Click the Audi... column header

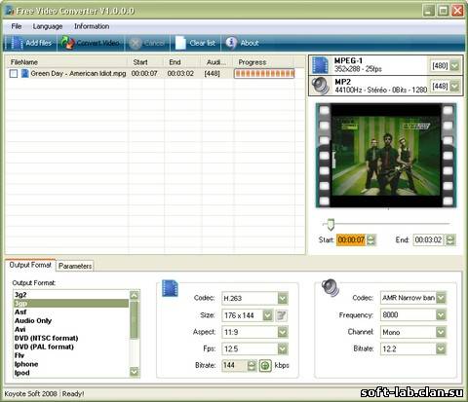tap(216, 62)
